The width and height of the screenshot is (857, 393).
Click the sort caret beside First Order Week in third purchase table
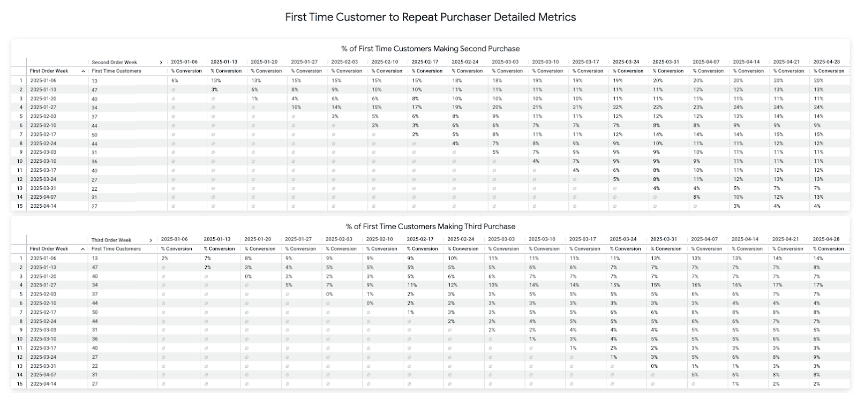point(83,249)
